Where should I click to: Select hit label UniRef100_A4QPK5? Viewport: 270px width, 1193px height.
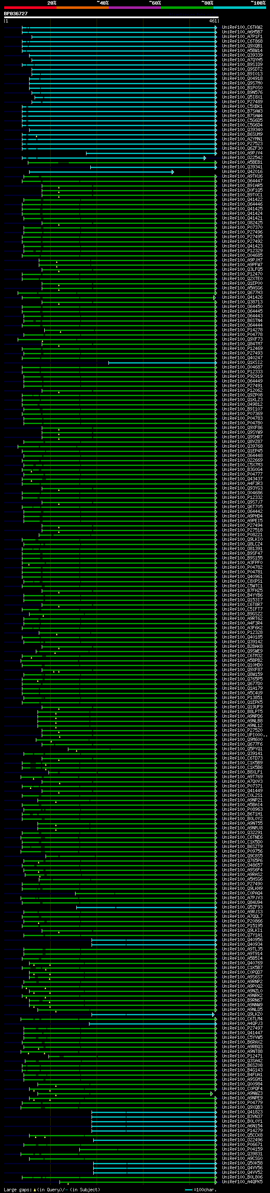(x=242, y=1182)
